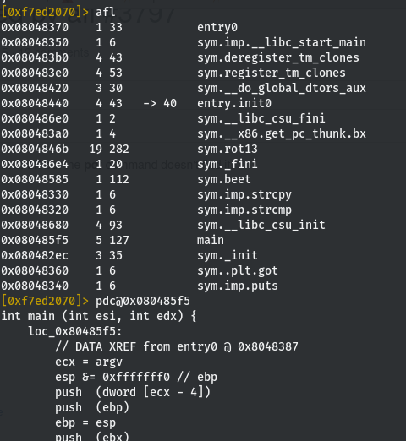Click the afl command text
This screenshot has height=441, width=406.
pos(106,12)
